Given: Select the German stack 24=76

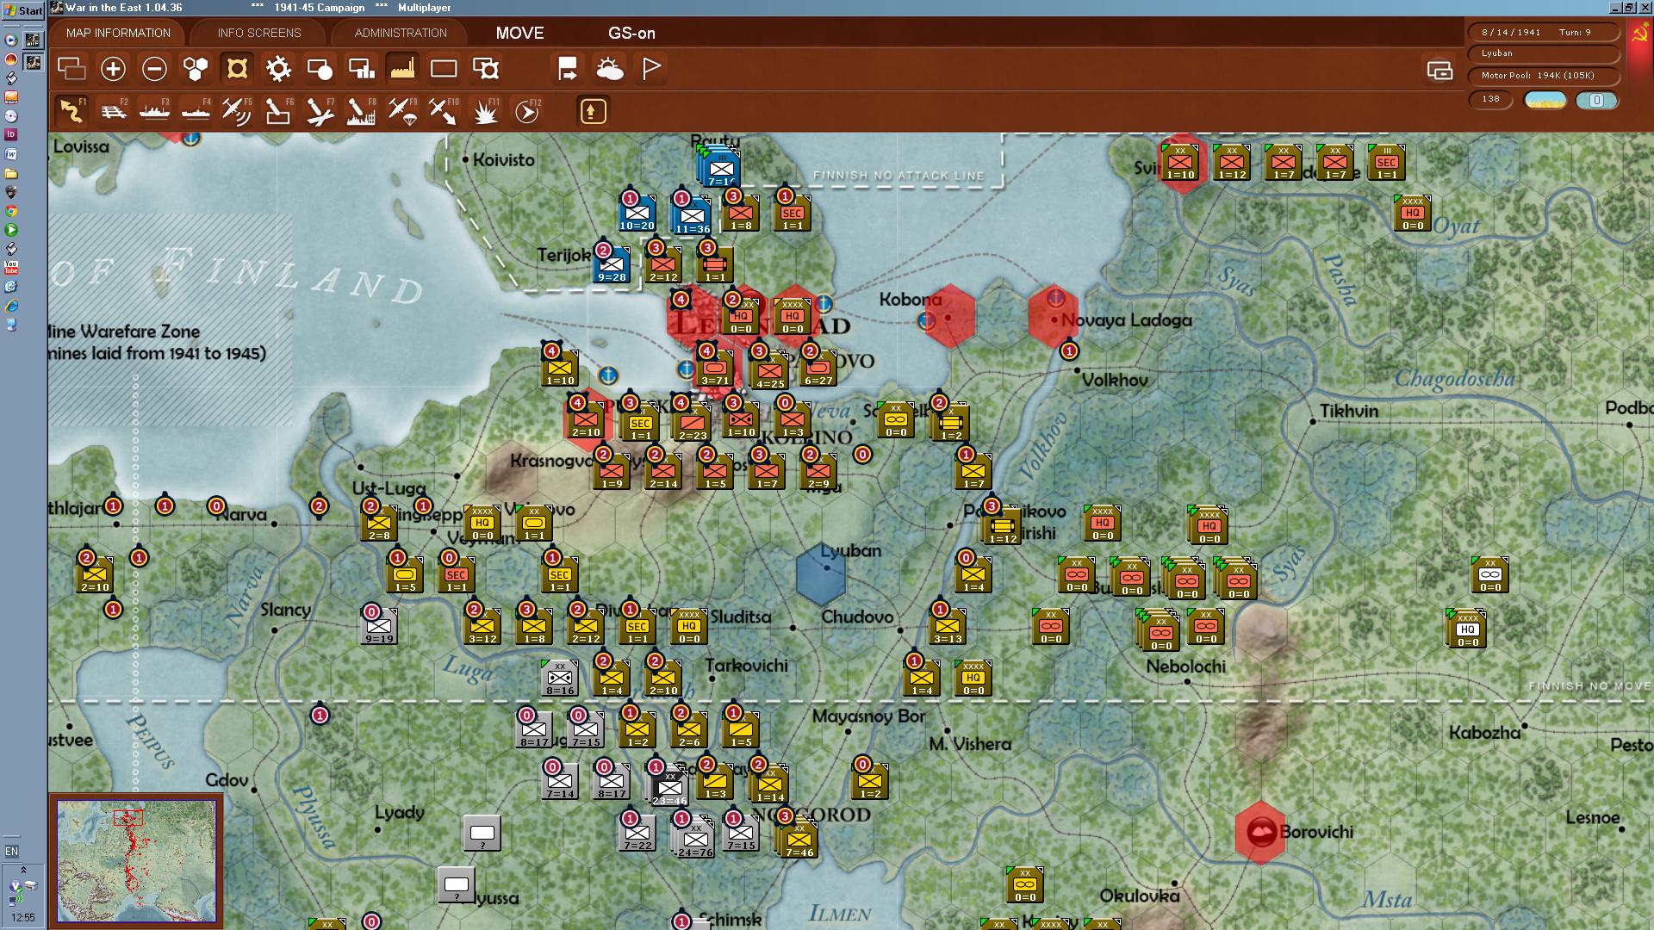Looking at the screenshot, I should (x=694, y=838).
